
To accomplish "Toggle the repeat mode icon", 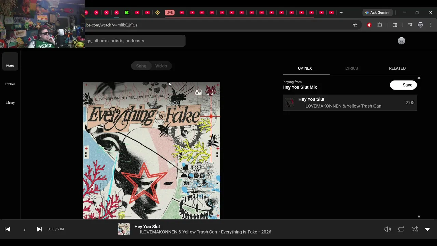I will pyautogui.click(x=401, y=229).
